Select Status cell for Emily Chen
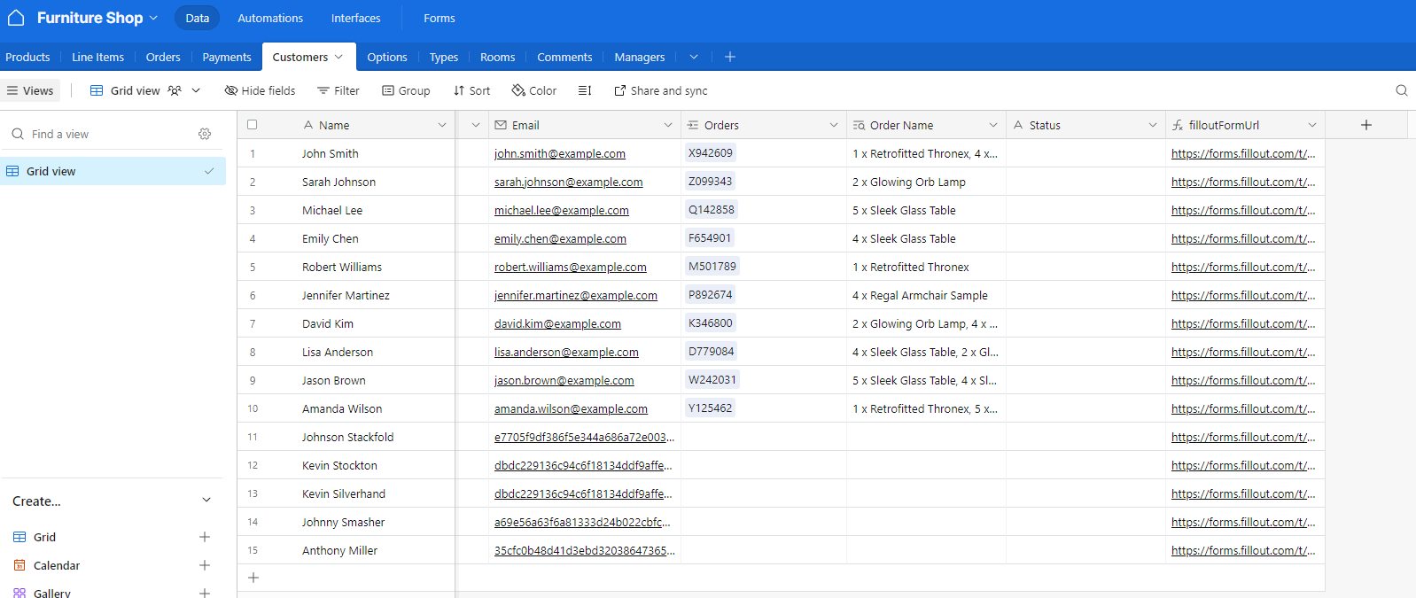This screenshot has width=1416, height=598. coord(1085,238)
